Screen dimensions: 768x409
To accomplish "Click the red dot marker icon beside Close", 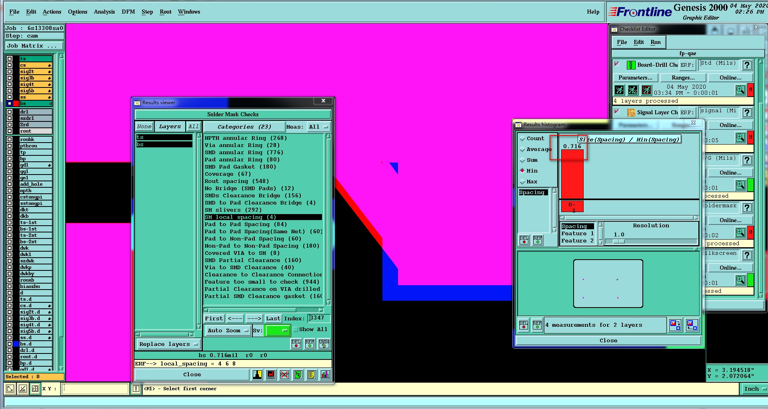I will pyautogui.click(x=271, y=374).
